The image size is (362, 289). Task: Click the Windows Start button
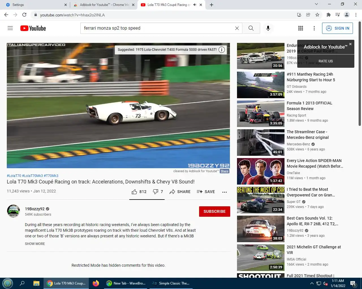[8, 283]
